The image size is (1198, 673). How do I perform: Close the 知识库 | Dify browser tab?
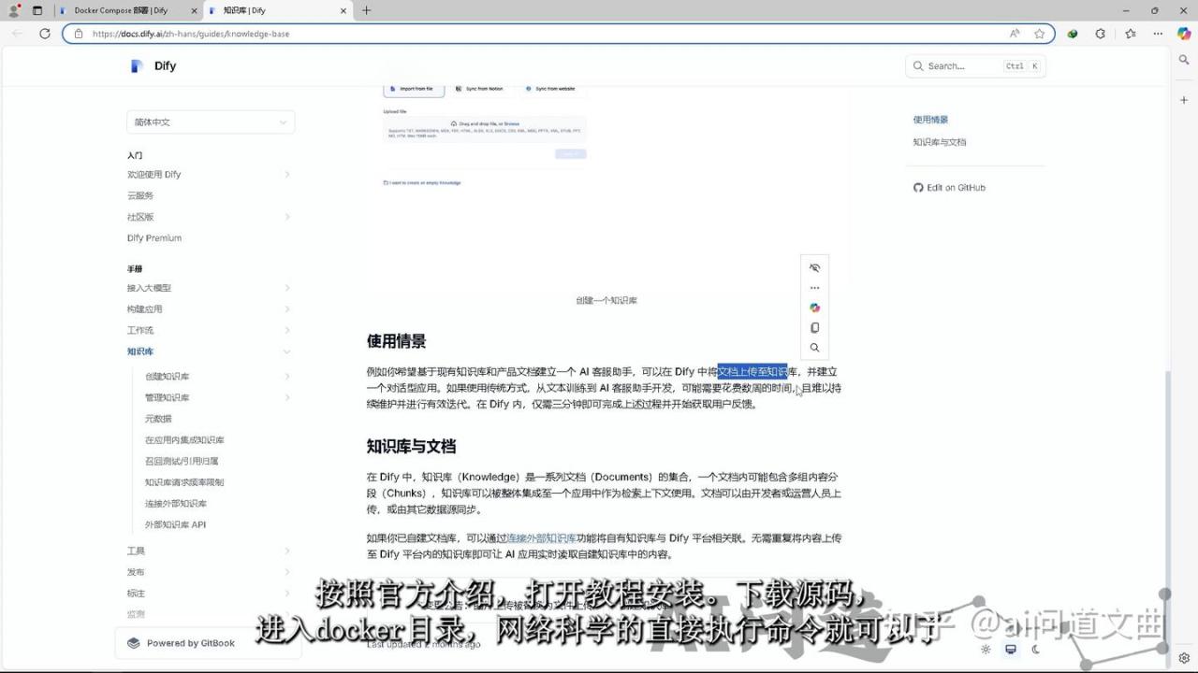click(343, 10)
